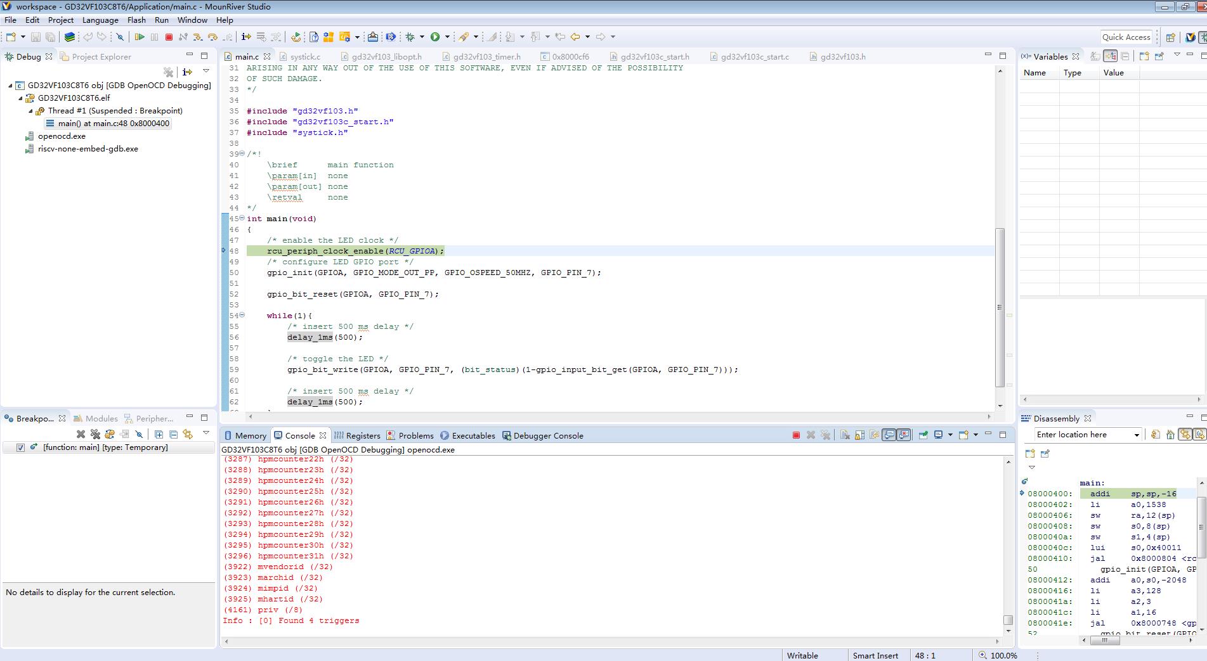Terminate the debug session with red Stop
Screen dimensions: 1207x661
[x=169, y=37]
